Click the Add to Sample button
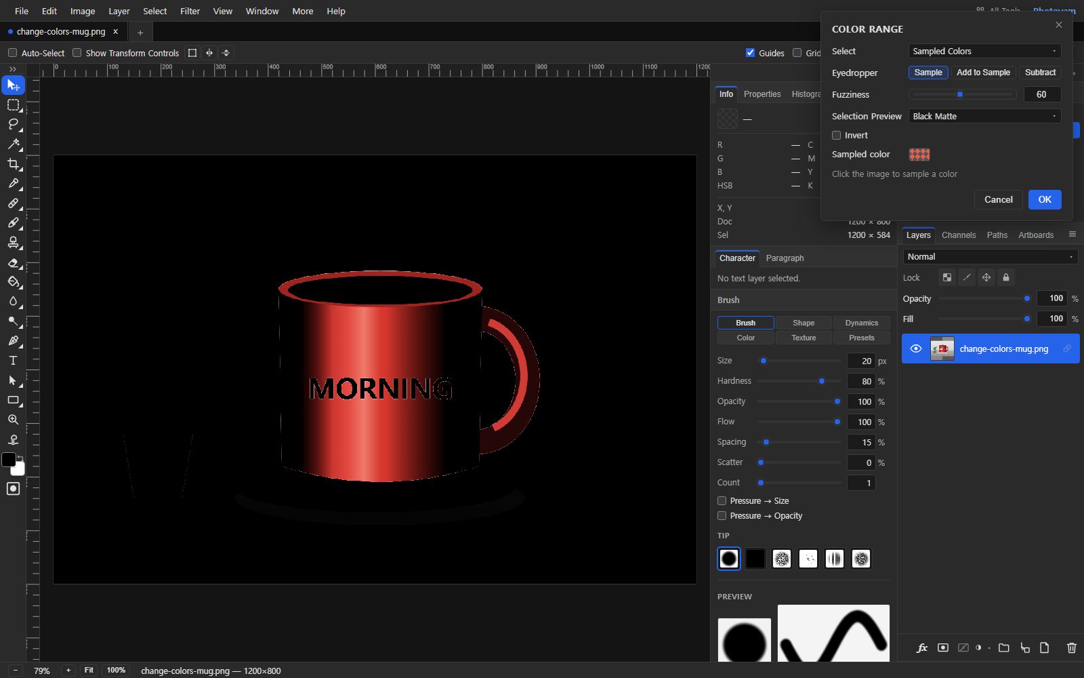 point(983,73)
